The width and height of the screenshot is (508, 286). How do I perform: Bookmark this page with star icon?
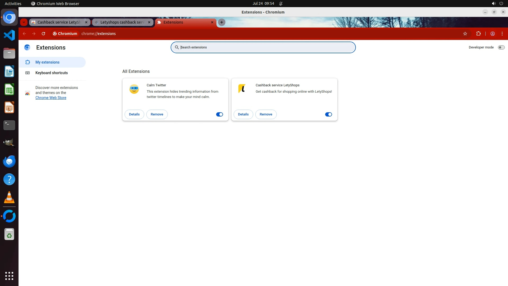pyautogui.click(x=465, y=34)
